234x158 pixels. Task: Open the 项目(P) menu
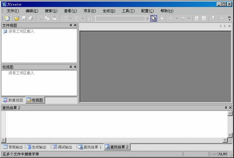90,11
